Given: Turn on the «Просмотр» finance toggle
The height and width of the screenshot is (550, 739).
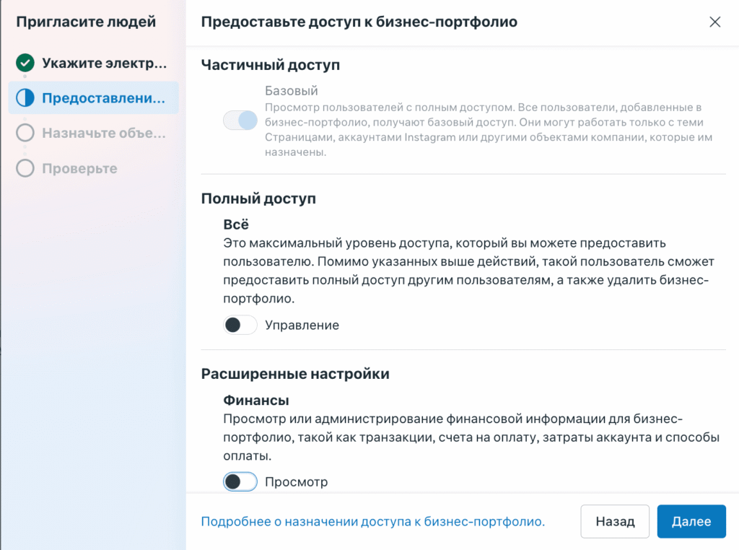Looking at the screenshot, I should click(x=240, y=481).
